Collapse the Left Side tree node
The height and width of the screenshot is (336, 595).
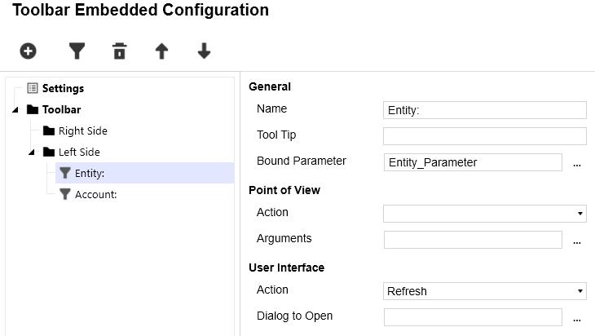[32, 152]
